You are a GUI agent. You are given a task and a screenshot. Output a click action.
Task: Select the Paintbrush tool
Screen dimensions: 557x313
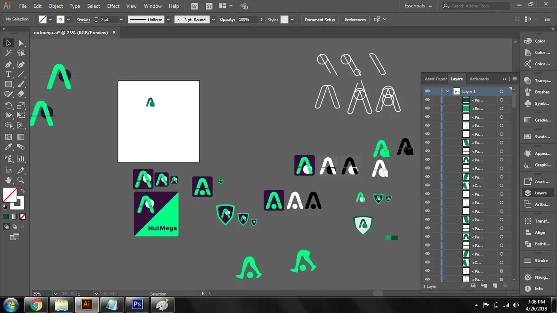(x=21, y=84)
